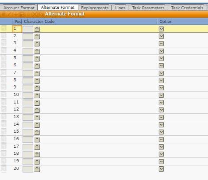Open Character Code lookup for position 1
Screen dimensions: 208x180
coord(37,29)
